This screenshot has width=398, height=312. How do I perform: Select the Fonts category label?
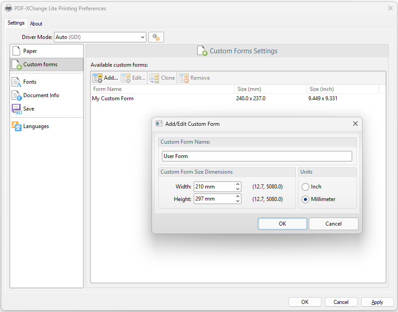click(x=30, y=82)
